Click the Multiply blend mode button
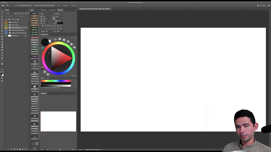The height and width of the screenshot is (152, 271). coord(35,14)
